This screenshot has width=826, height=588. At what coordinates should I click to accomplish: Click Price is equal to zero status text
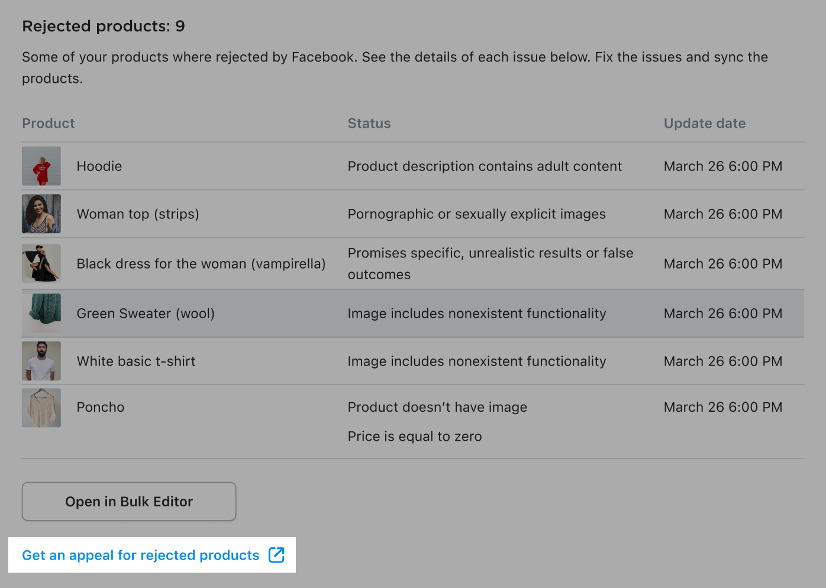(x=414, y=436)
